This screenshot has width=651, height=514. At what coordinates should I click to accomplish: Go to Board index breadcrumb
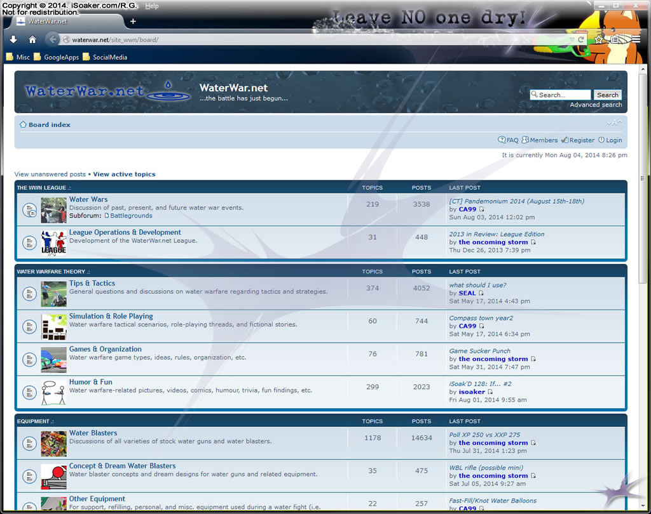pyautogui.click(x=50, y=125)
